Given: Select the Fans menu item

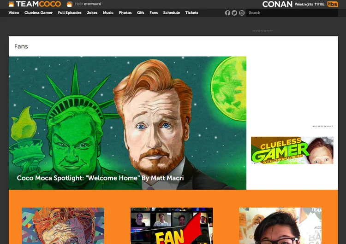Looking at the screenshot, I should pos(154,13).
